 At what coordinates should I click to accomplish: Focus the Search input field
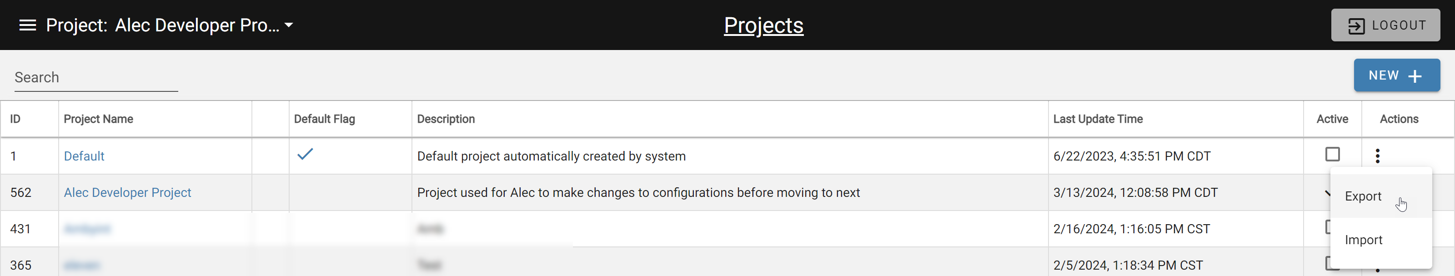click(x=96, y=78)
